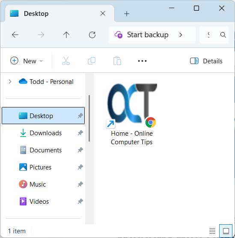
Task: Click the pin icon beside Documents
Action: pyautogui.click(x=80, y=150)
